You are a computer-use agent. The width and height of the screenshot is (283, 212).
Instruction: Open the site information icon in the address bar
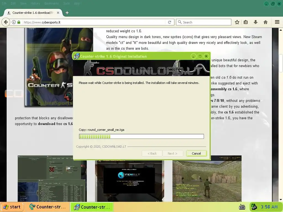(14, 22)
